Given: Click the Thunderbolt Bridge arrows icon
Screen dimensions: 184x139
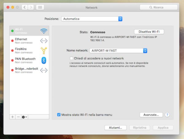Looking at the screenshot, I should click(44, 70).
